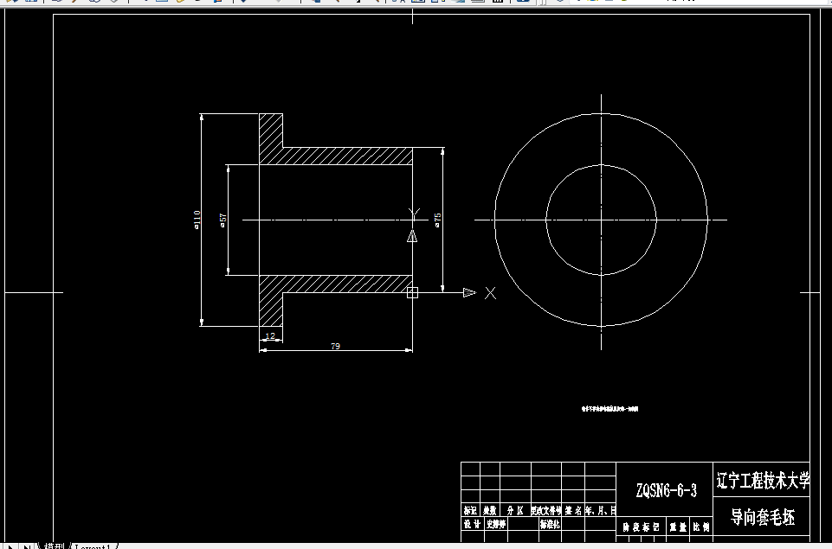Click the UCS Y axis label
This screenshot has height=549, width=832.
point(414,214)
